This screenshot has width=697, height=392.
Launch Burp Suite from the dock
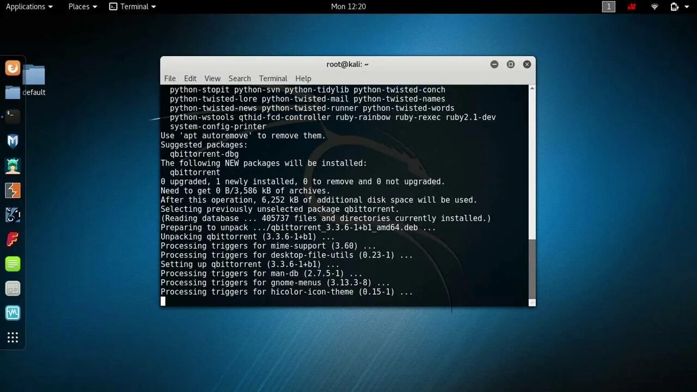(13, 190)
